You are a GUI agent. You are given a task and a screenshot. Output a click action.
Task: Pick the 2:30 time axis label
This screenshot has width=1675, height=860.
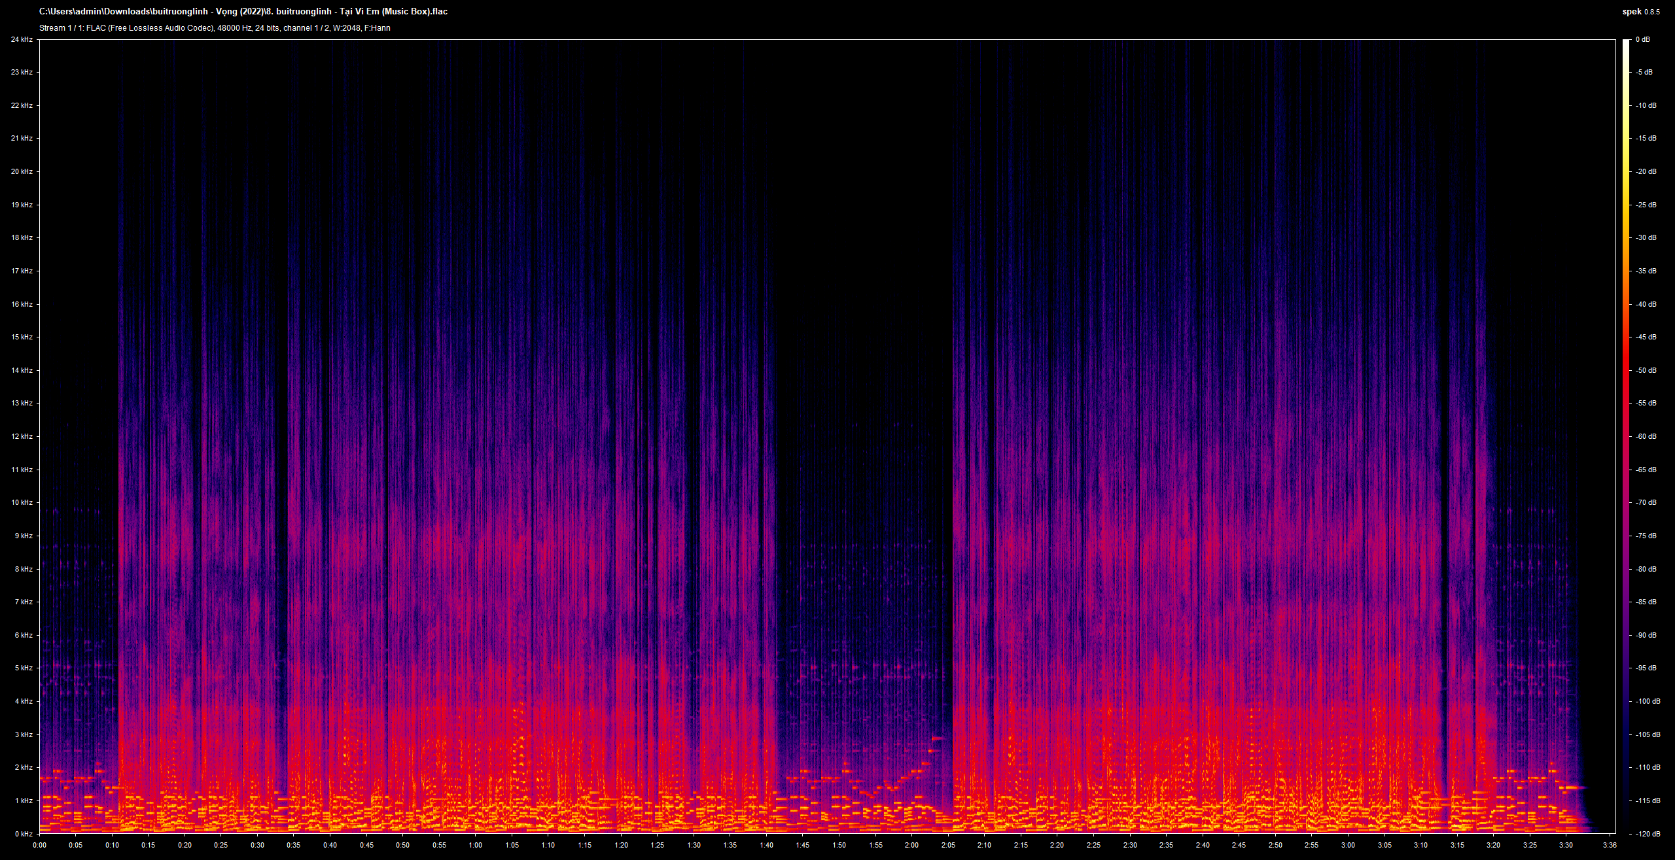point(1130,845)
